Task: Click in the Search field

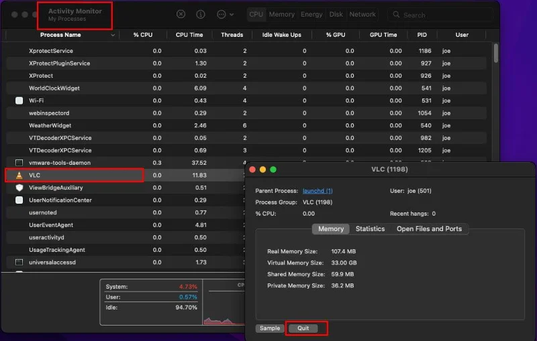Action: click(x=443, y=15)
